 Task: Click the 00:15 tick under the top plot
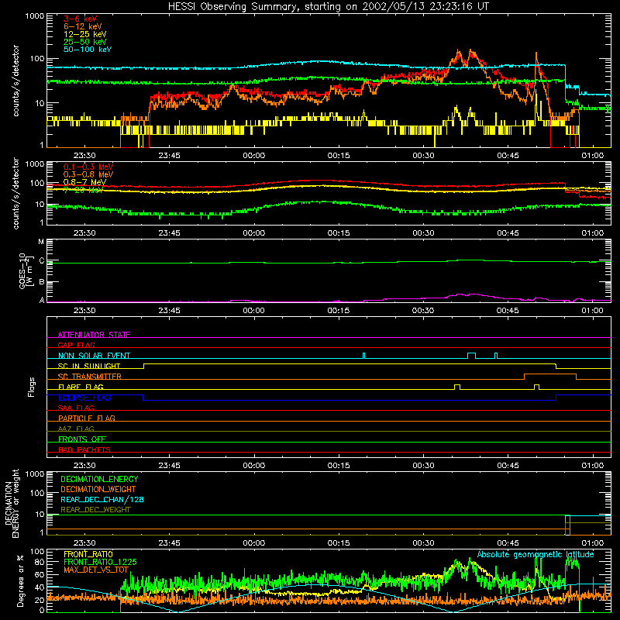coord(339,156)
